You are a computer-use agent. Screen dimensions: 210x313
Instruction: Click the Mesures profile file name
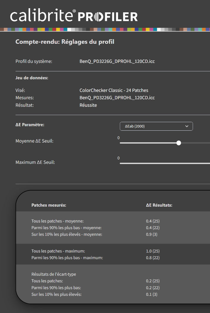click(117, 97)
